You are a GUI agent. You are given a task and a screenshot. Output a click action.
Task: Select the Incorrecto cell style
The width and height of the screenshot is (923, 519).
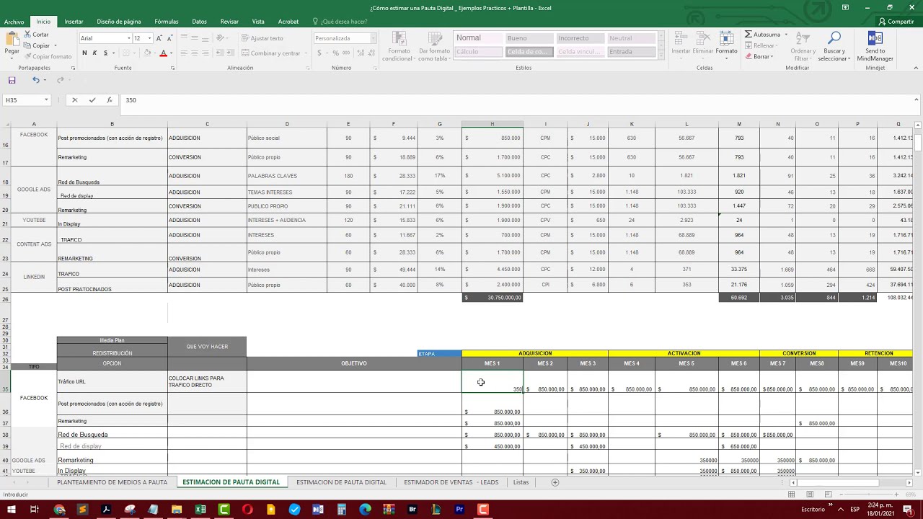coord(580,38)
